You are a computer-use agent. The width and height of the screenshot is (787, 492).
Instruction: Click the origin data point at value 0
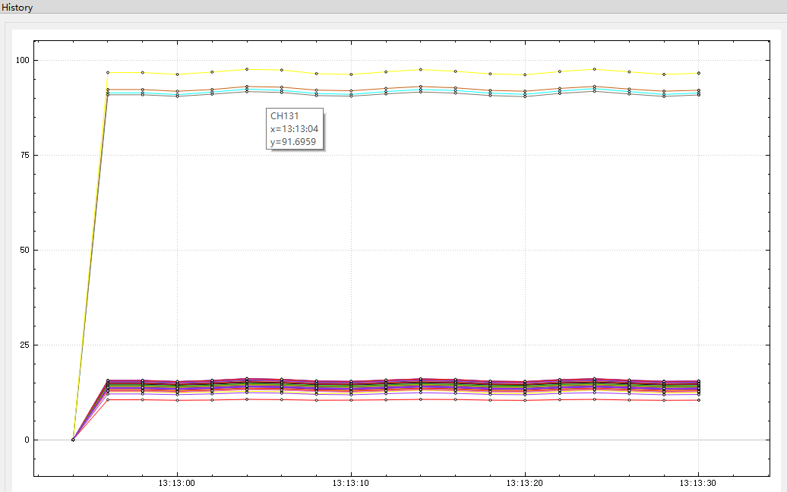tap(73, 439)
